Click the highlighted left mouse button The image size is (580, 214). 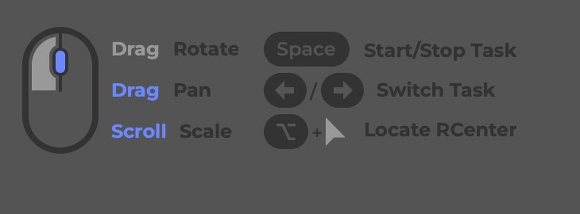click(x=43, y=66)
